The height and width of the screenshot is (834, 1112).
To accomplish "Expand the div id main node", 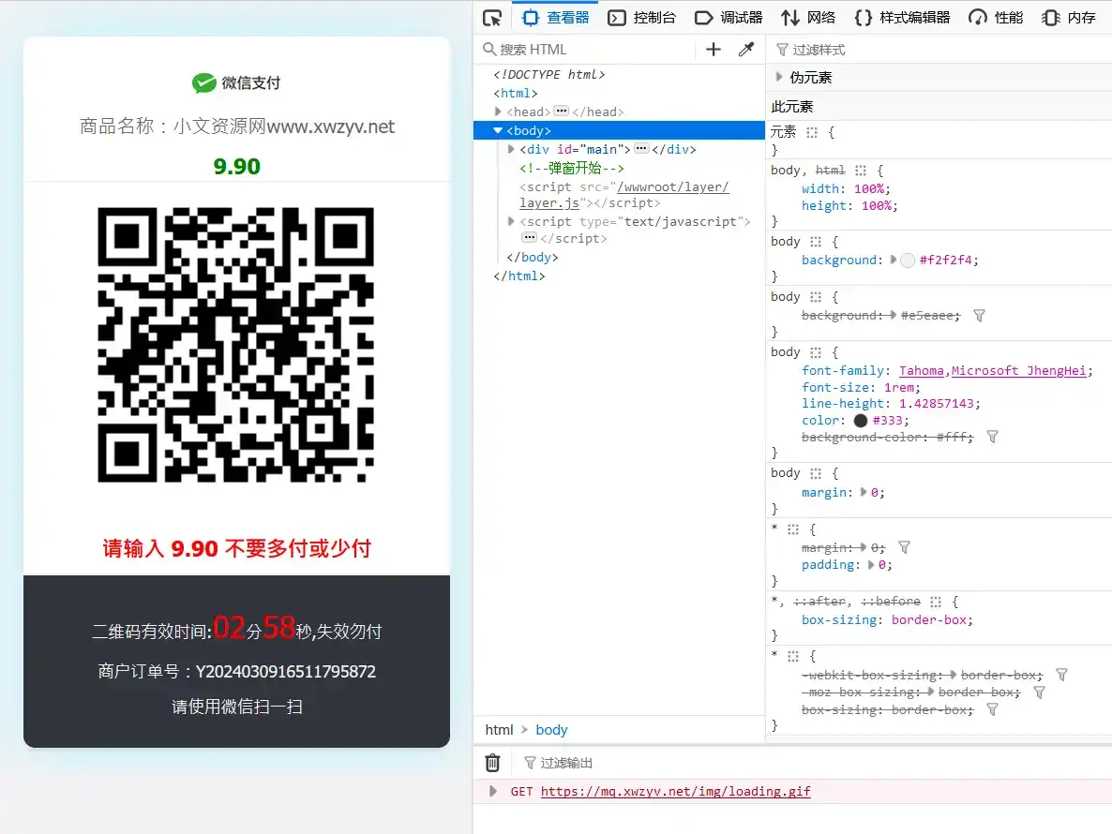I will 511,150.
